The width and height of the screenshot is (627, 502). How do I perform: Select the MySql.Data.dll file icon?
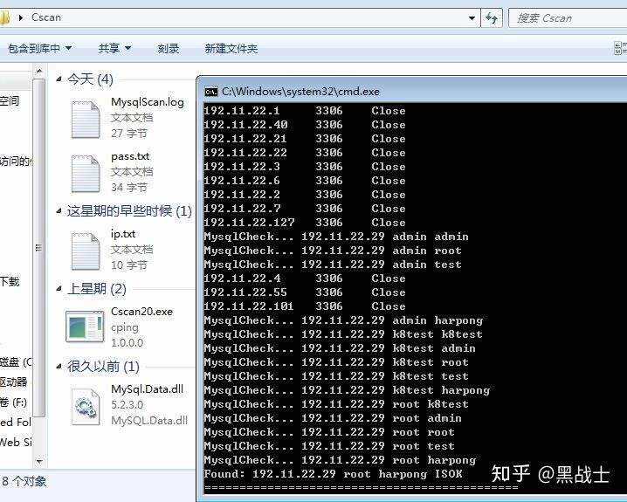coord(86,407)
